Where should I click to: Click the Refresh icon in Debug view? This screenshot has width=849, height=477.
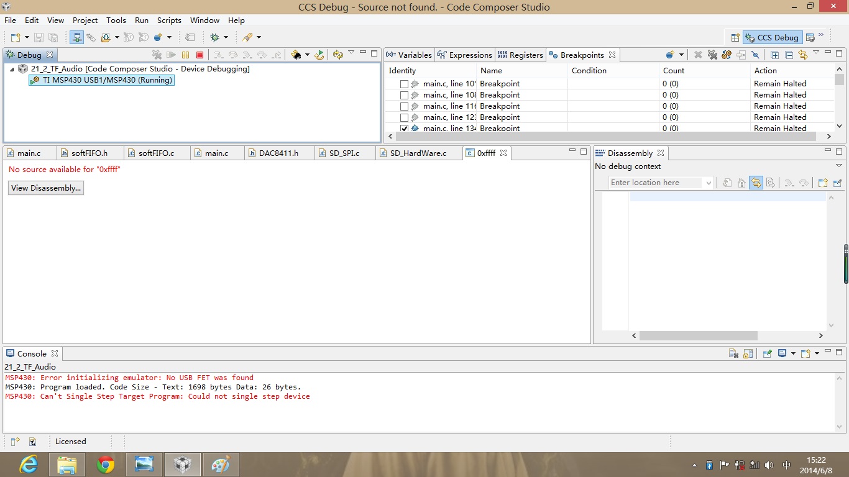337,55
